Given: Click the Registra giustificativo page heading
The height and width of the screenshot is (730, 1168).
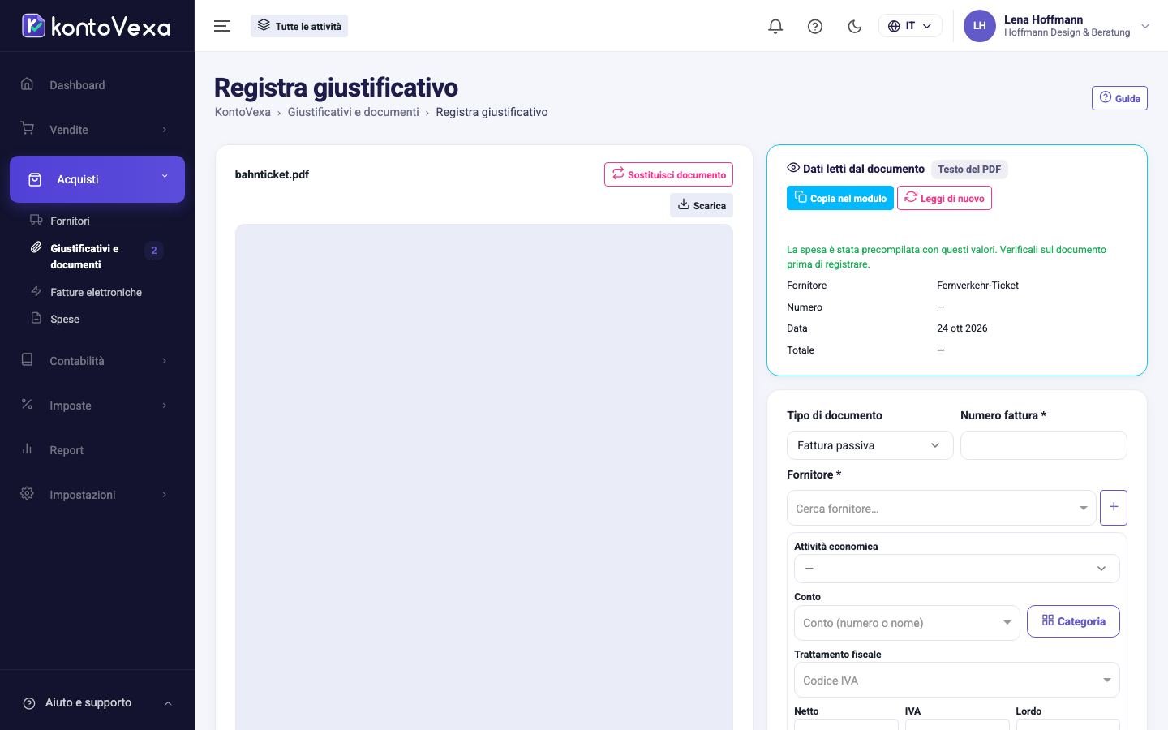Looking at the screenshot, I should pyautogui.click(x=336, y=88).
